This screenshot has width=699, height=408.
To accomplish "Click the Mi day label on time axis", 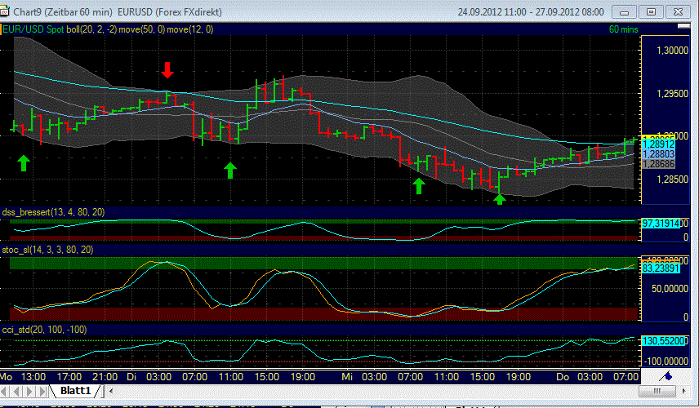I will tap(347, 377).
